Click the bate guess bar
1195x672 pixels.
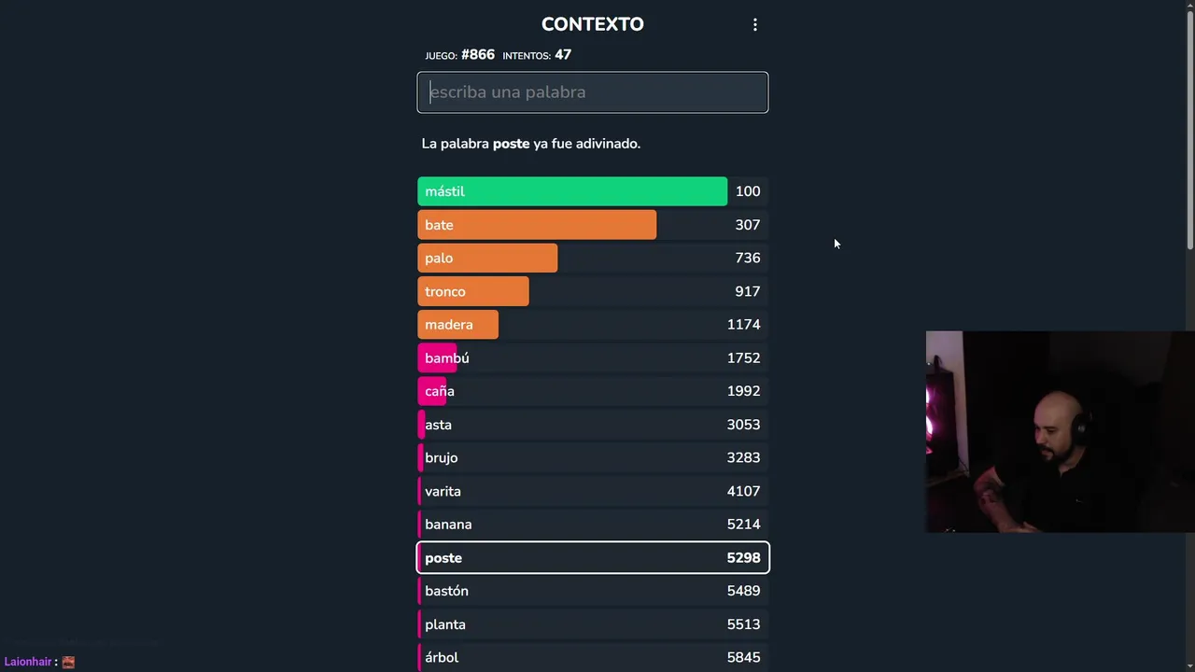point(592,225)
